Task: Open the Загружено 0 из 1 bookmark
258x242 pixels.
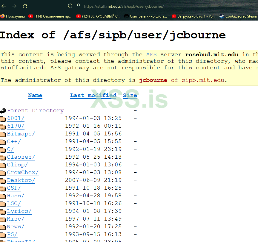Action: (193, 16)
